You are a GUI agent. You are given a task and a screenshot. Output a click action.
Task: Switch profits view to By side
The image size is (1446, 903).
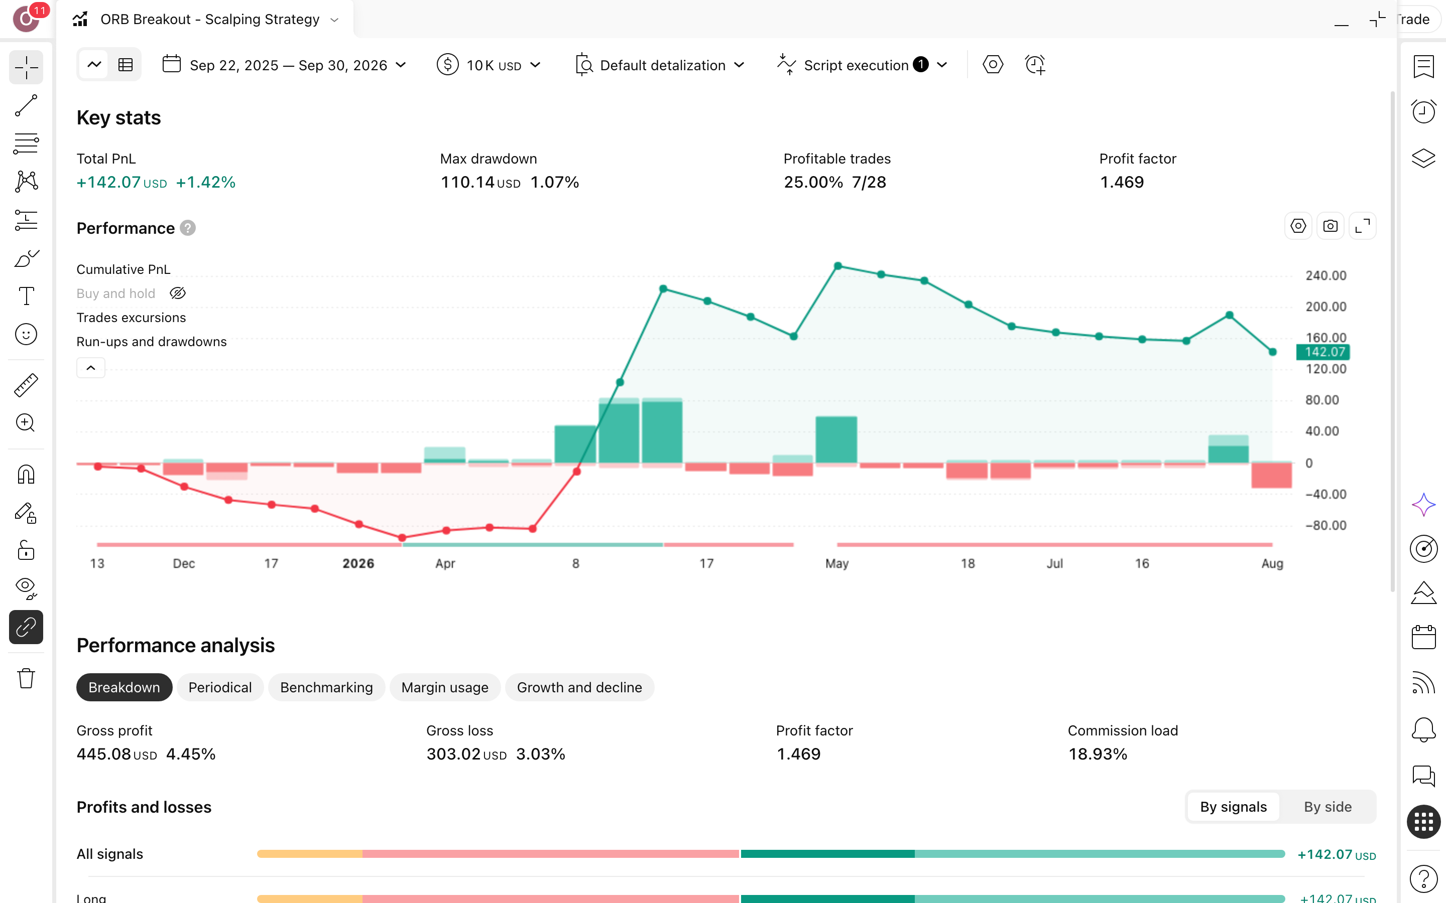pos(1328,807)
